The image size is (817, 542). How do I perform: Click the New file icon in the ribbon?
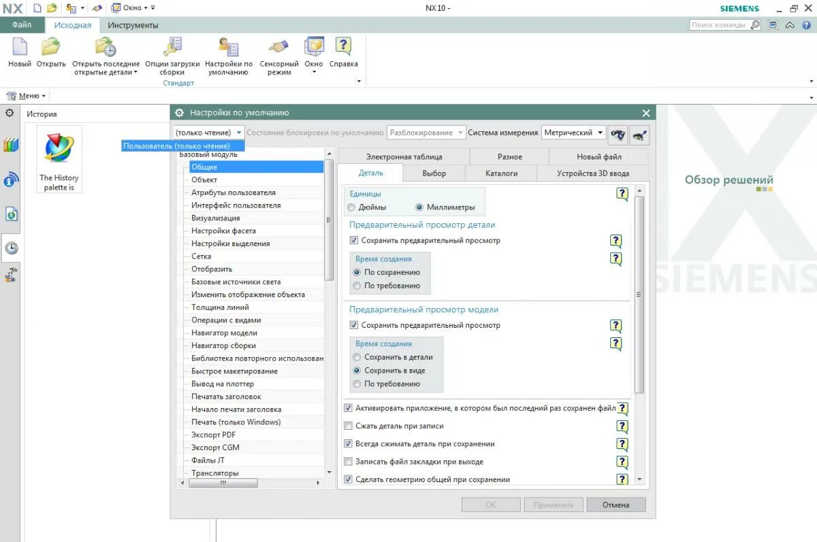coord(20,47)
